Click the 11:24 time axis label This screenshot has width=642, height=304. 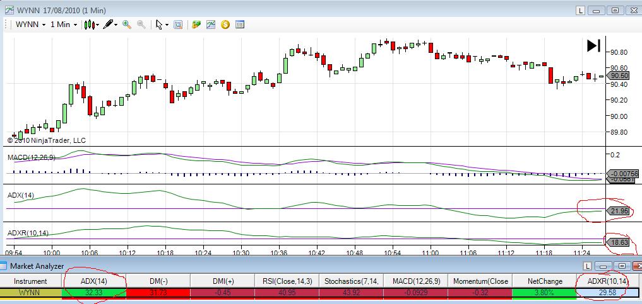581,252
